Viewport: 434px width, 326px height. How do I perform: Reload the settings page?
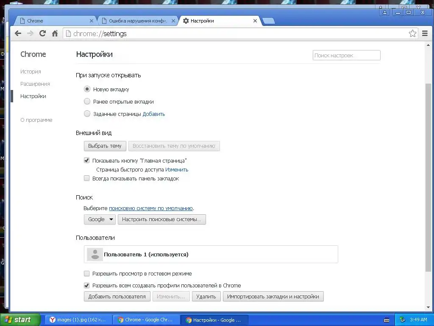point(42,34)
